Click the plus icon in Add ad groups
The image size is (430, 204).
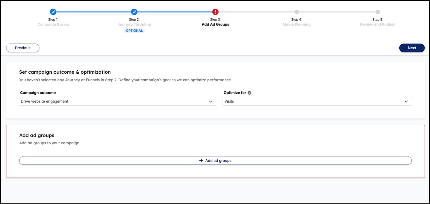click(x=201, y=160)
